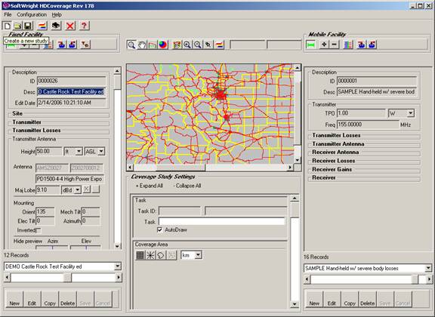Click the new study document icon
The width and height of the screenshot is (435, 317).
click(7, 26)
